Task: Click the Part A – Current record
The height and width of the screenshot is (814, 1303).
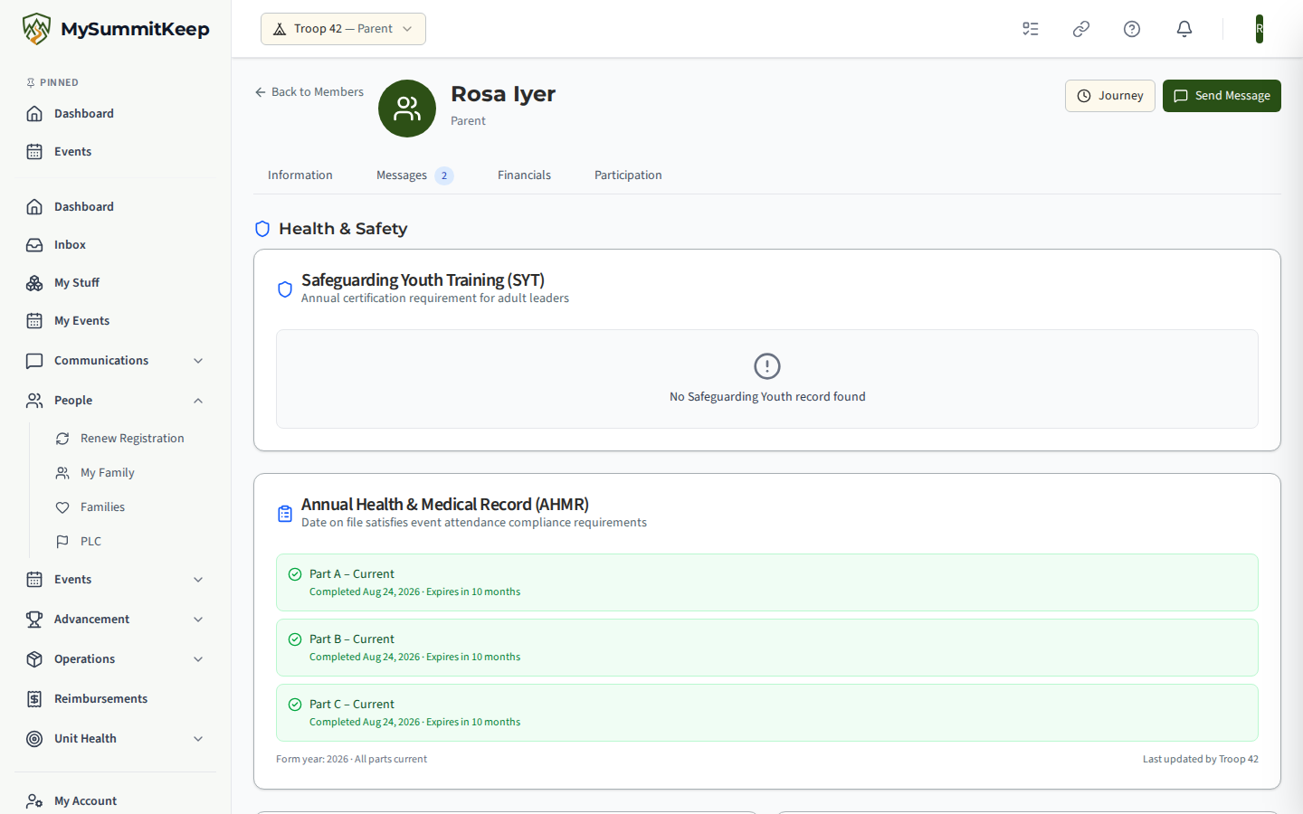Action: click(767, 582)
